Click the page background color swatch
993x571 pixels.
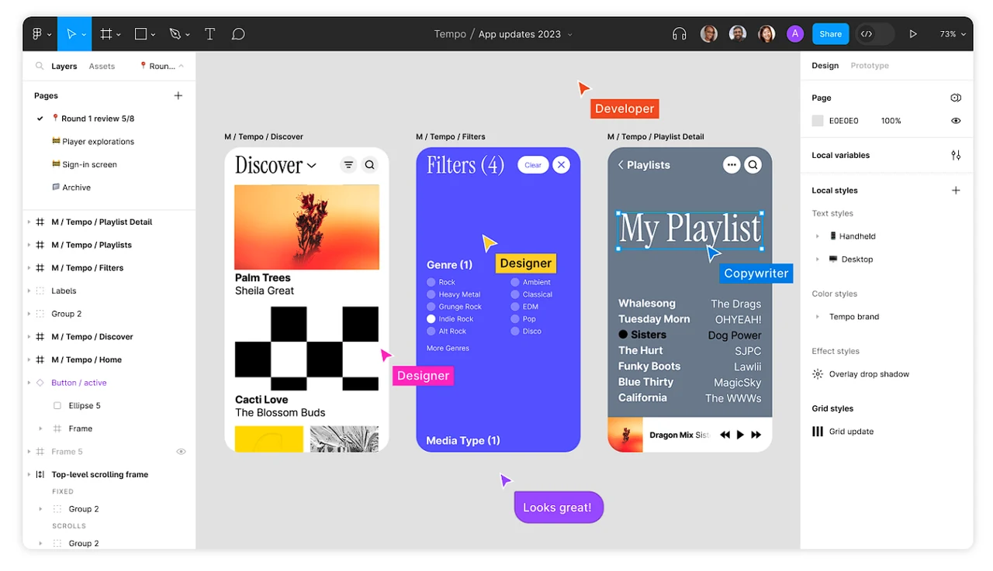pos(818,121)
